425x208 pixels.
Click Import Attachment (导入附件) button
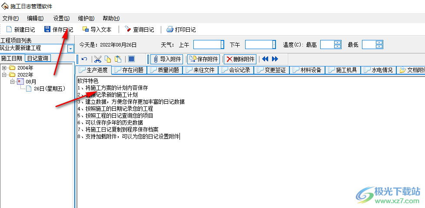167,59
